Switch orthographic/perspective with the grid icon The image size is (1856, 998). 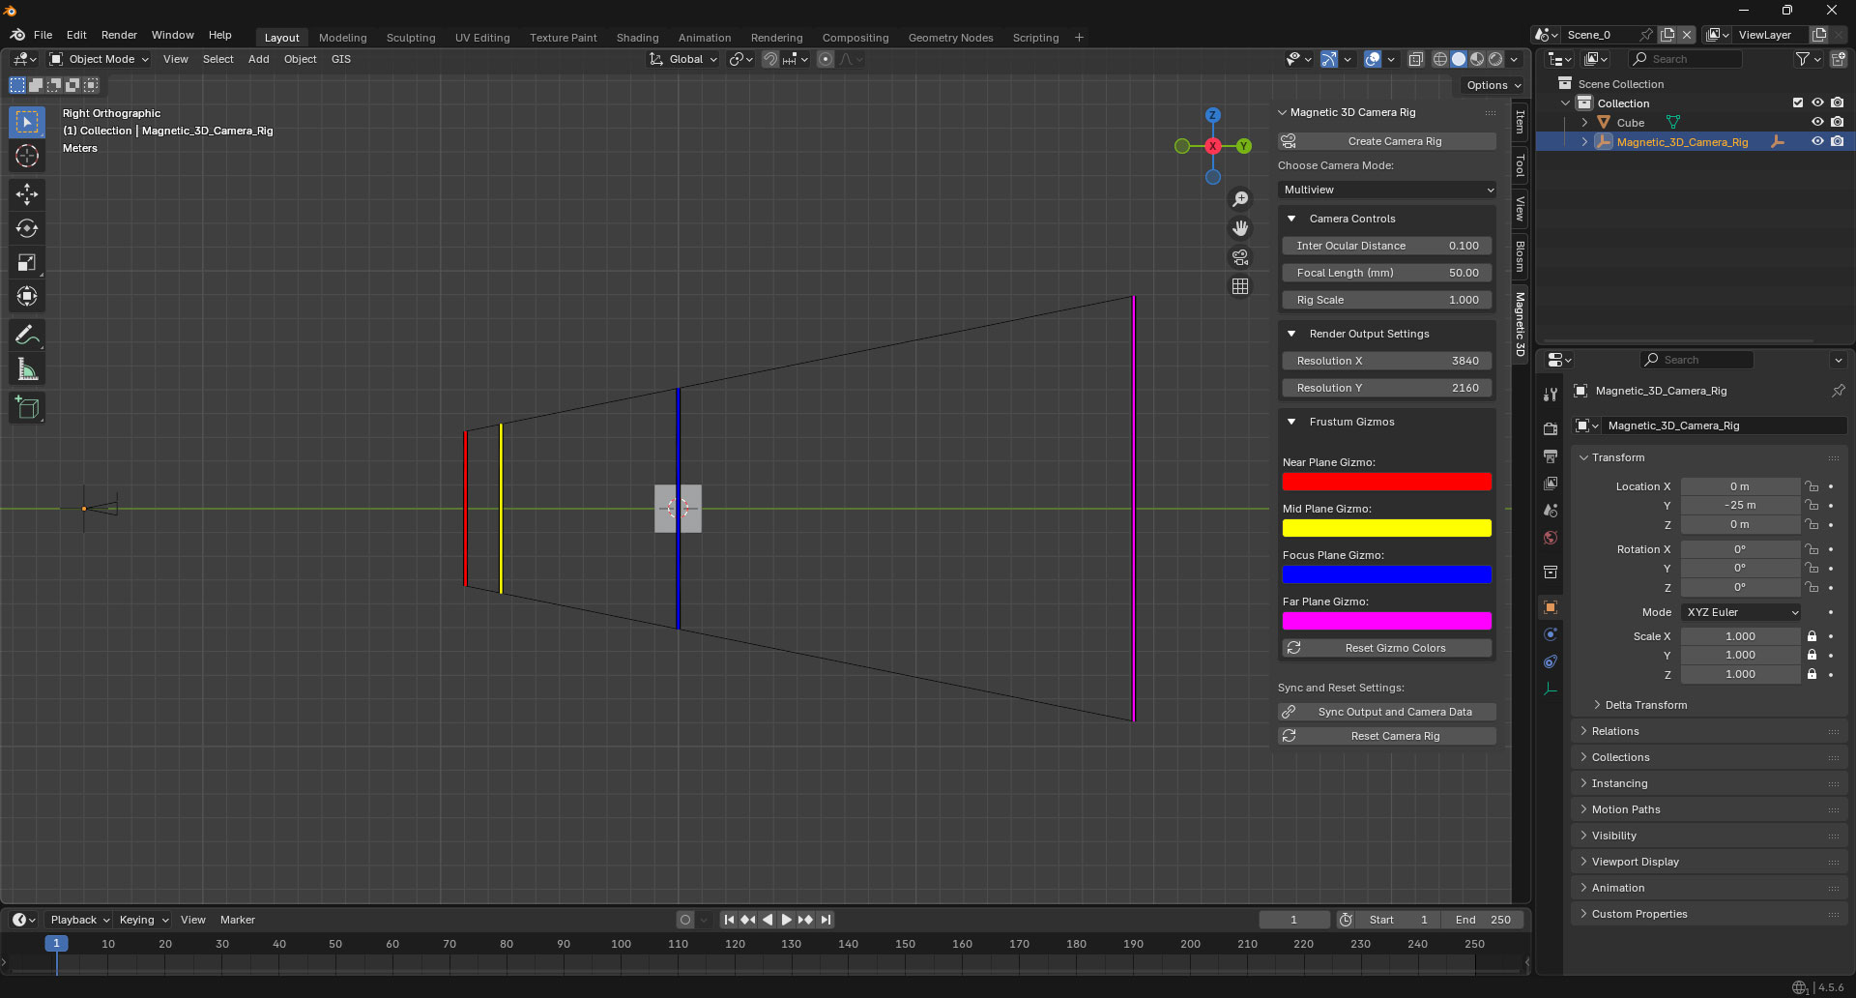[1240, 286]
